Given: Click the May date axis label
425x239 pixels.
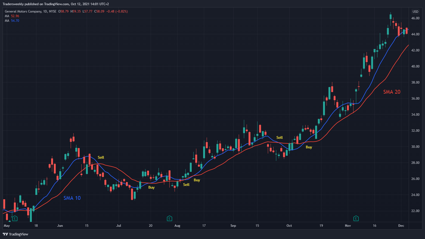Looking at the screenshot, I should (7, 226).
